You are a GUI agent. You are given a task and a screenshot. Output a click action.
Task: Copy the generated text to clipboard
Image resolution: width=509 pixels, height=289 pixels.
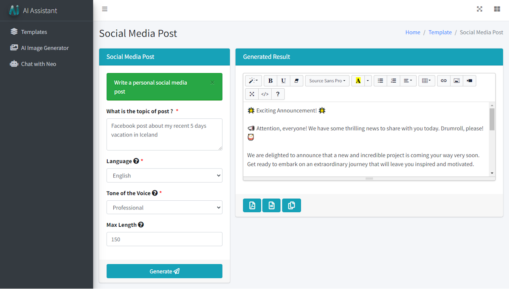coord(291,205)
